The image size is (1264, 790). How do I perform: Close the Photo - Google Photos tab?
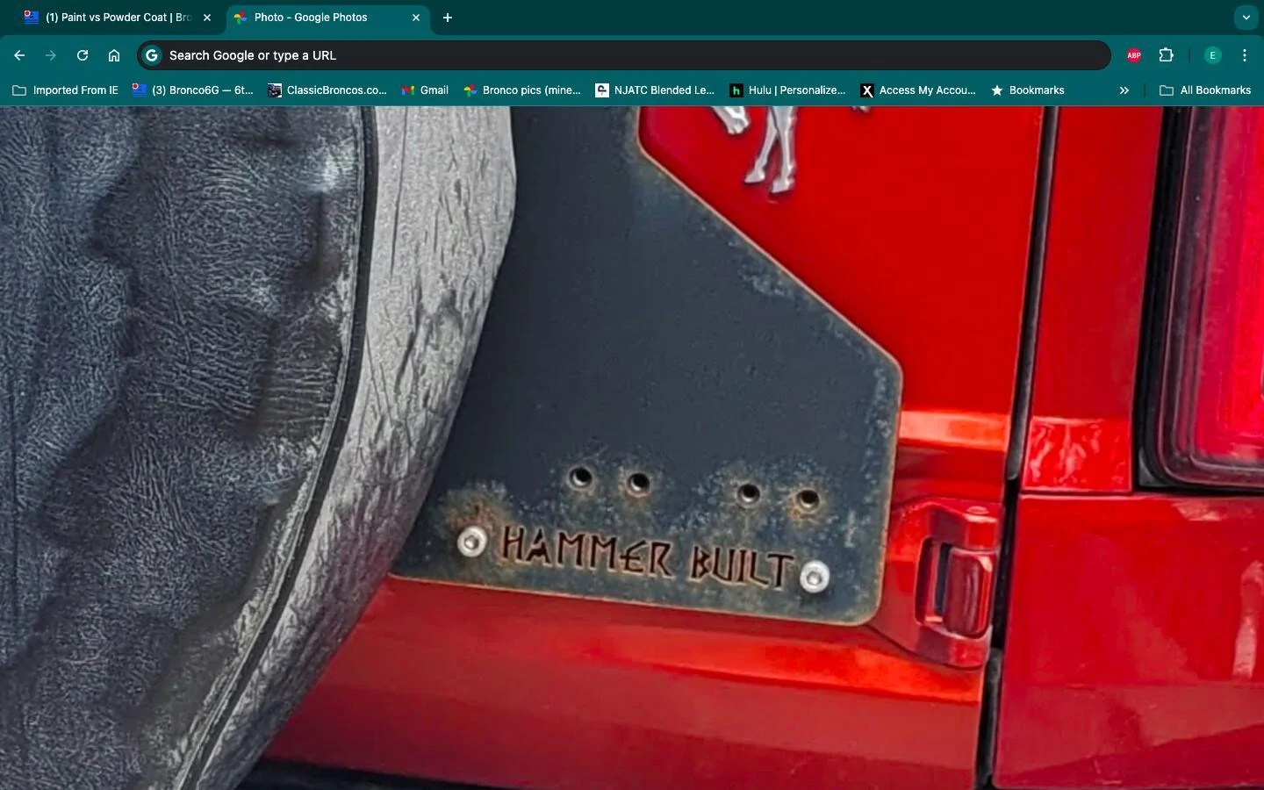(416, 18)
